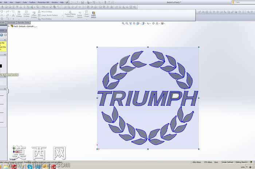Switch to the DimXpert tab
The image size is (255, 169).
(11, 23)
